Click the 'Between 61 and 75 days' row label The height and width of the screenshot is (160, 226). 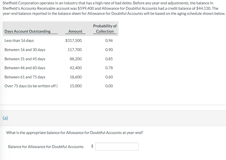click(x=25, y=77)
